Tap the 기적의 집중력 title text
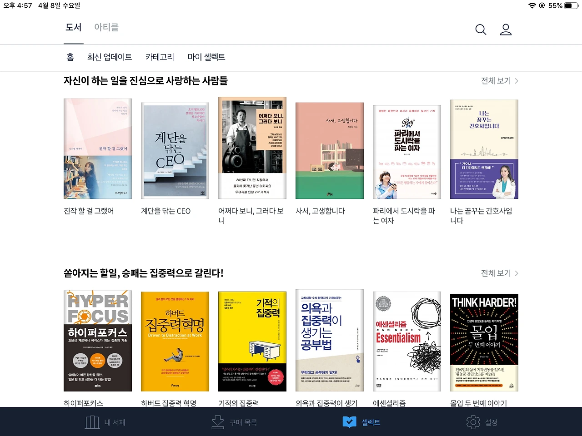Image resolution: width=582 pixels, height=436 pixels. 239,403
